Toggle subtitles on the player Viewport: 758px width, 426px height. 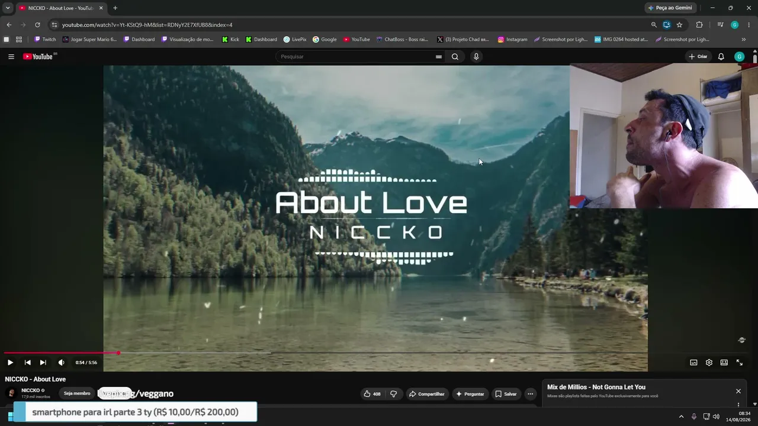click(x=693, y=363)
